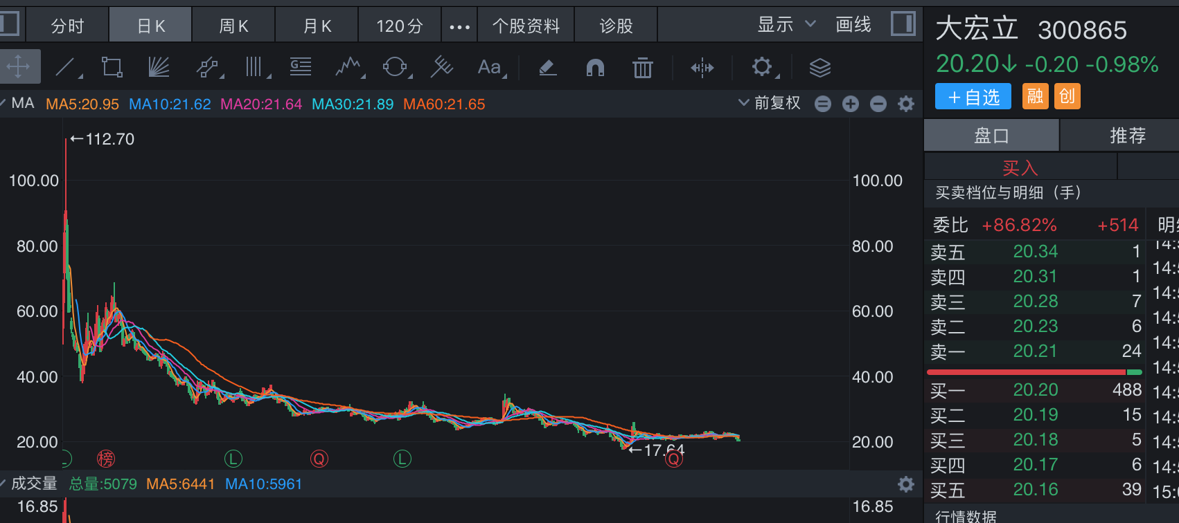Toggle the magnet snap tool
Screen dimensions: 1179x523
pos(595,67)
